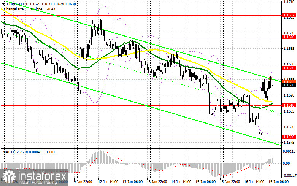This screenshot has height=186, width=297.
Task: Click the '13 Jan 06:00' time axis label
Action: [133, 182]
